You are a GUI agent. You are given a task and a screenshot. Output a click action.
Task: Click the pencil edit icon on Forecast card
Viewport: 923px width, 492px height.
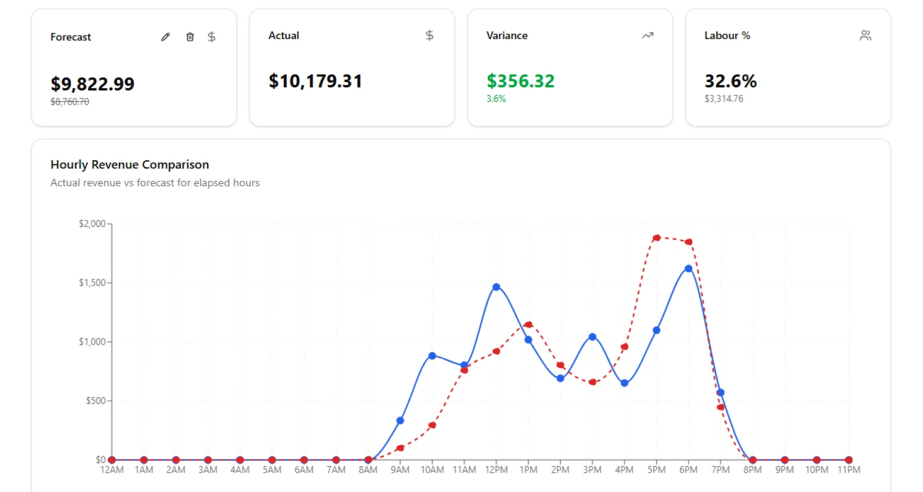click(166, 37)
